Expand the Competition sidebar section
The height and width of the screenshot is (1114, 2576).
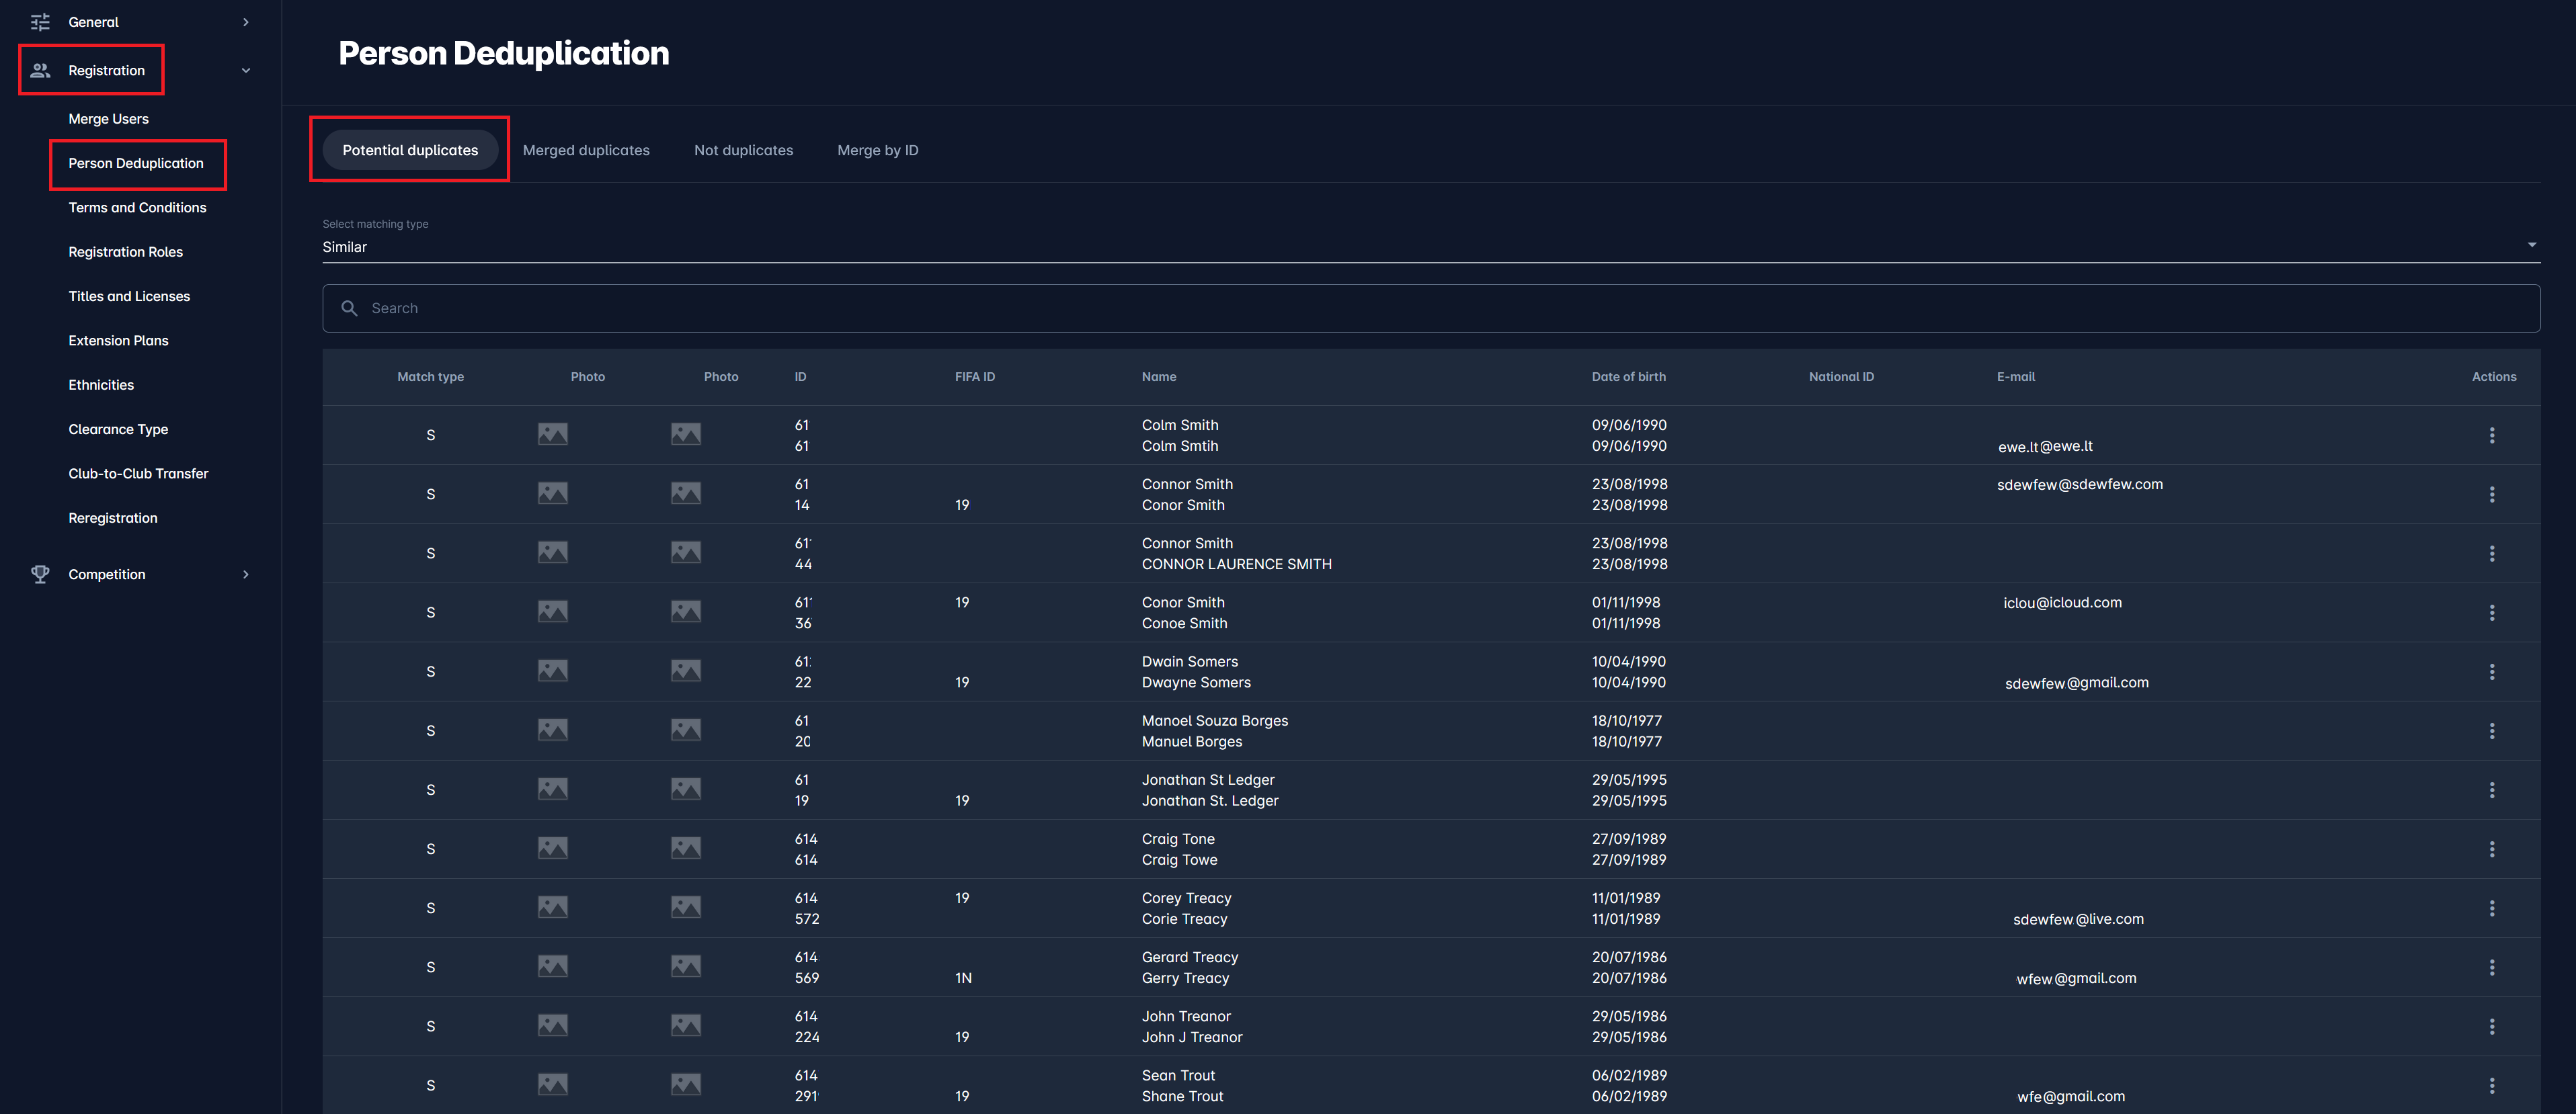[245, 574]
